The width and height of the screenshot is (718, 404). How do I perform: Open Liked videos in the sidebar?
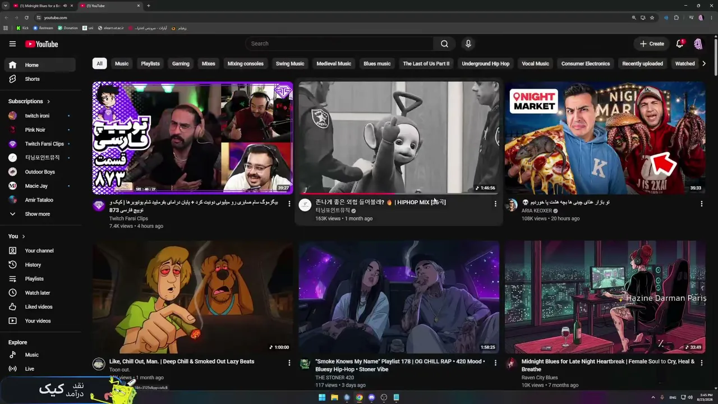[x=39, y=307]
